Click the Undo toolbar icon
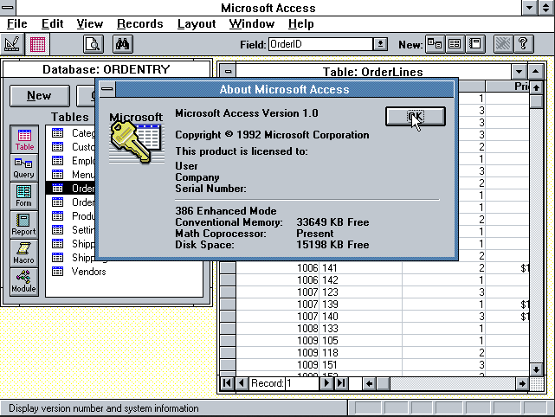 pyautogui.click(x=503, y=44)
